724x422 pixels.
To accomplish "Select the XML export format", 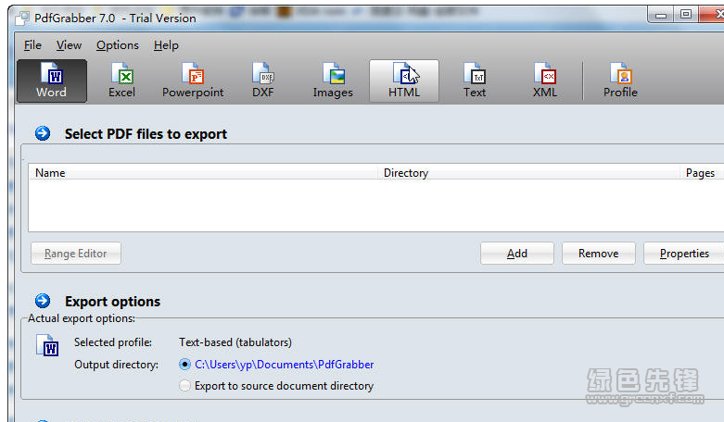I will (545, 81).
